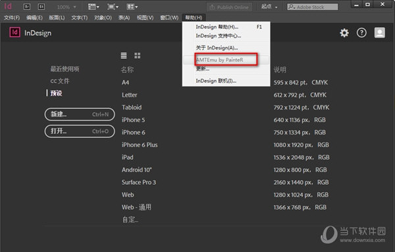Screen dimensions: 395x252
Task: Open the 文字(T) menu
Action: pos(80,18)
